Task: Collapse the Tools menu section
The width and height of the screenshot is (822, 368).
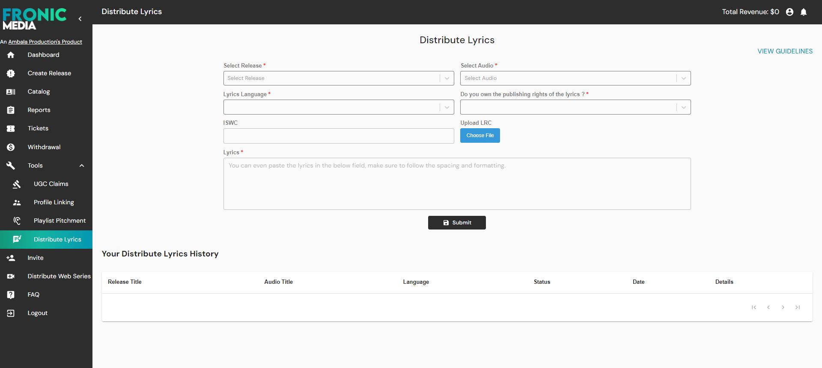Action: [82, 166]
